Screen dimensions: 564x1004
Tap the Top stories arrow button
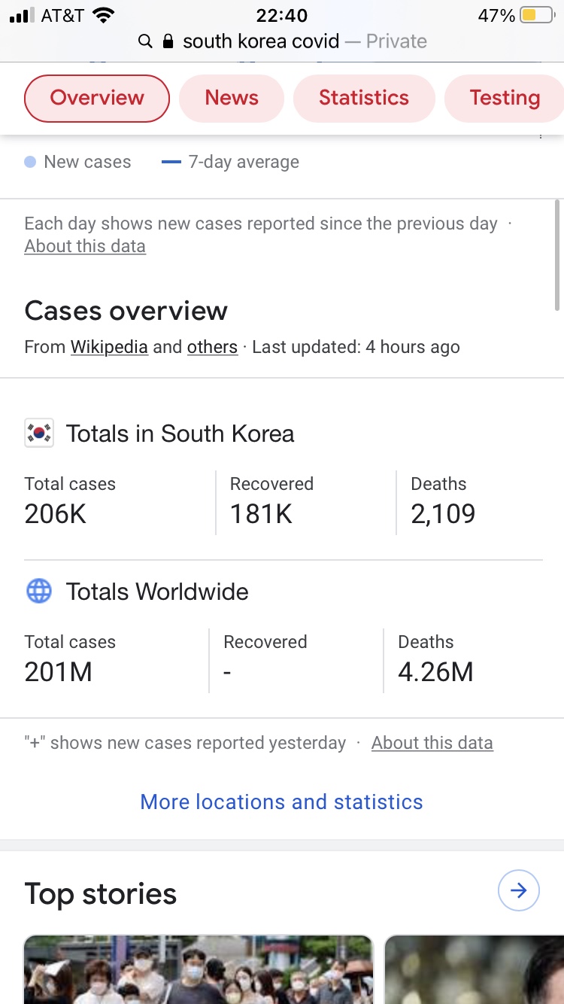pyautogui.click(x=519, y=891)
